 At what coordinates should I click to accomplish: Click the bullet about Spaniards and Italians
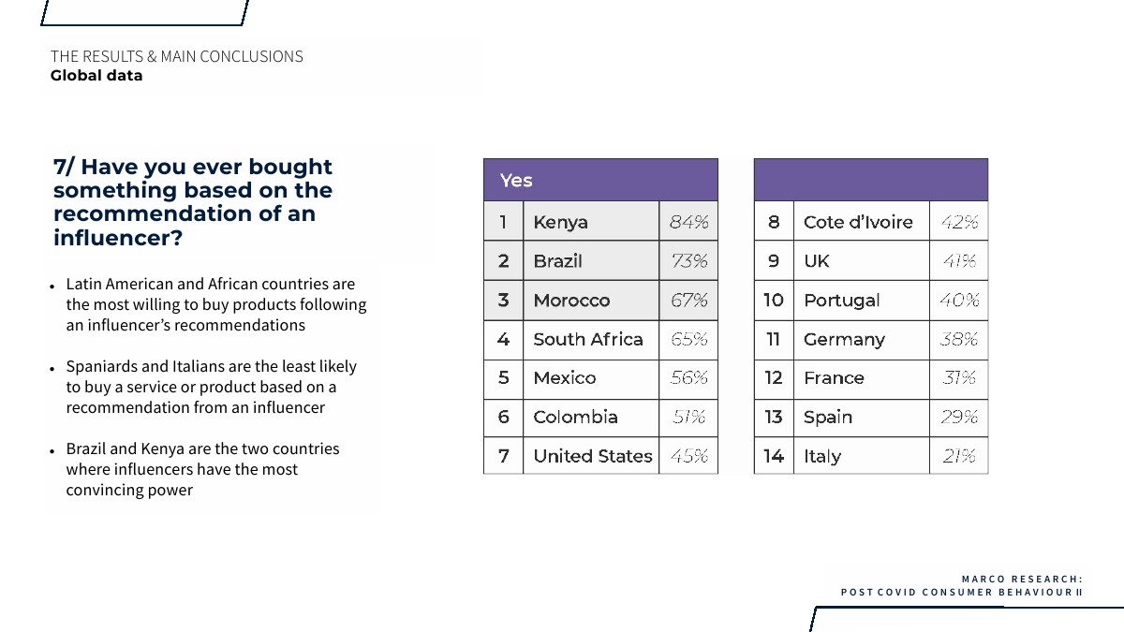point(211,387)
